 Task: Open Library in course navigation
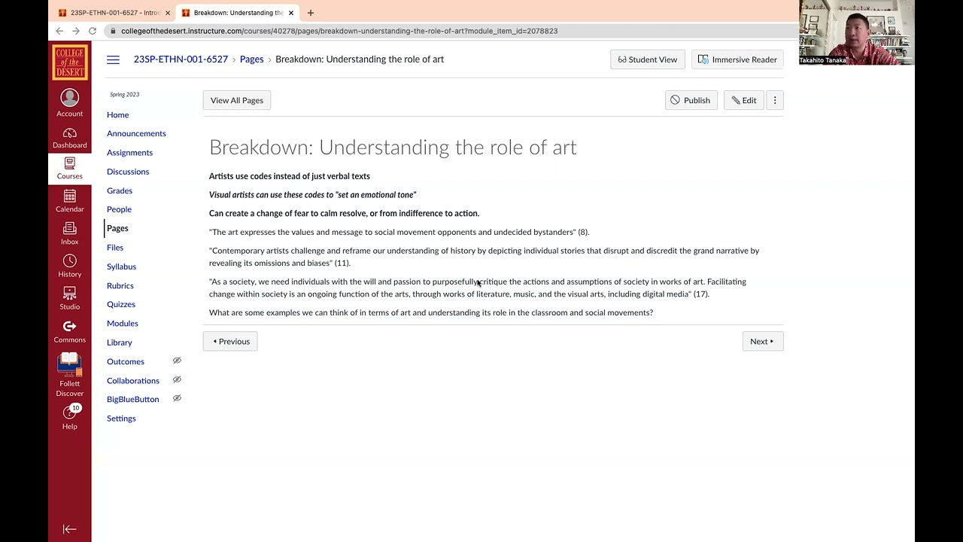(120, 343)
